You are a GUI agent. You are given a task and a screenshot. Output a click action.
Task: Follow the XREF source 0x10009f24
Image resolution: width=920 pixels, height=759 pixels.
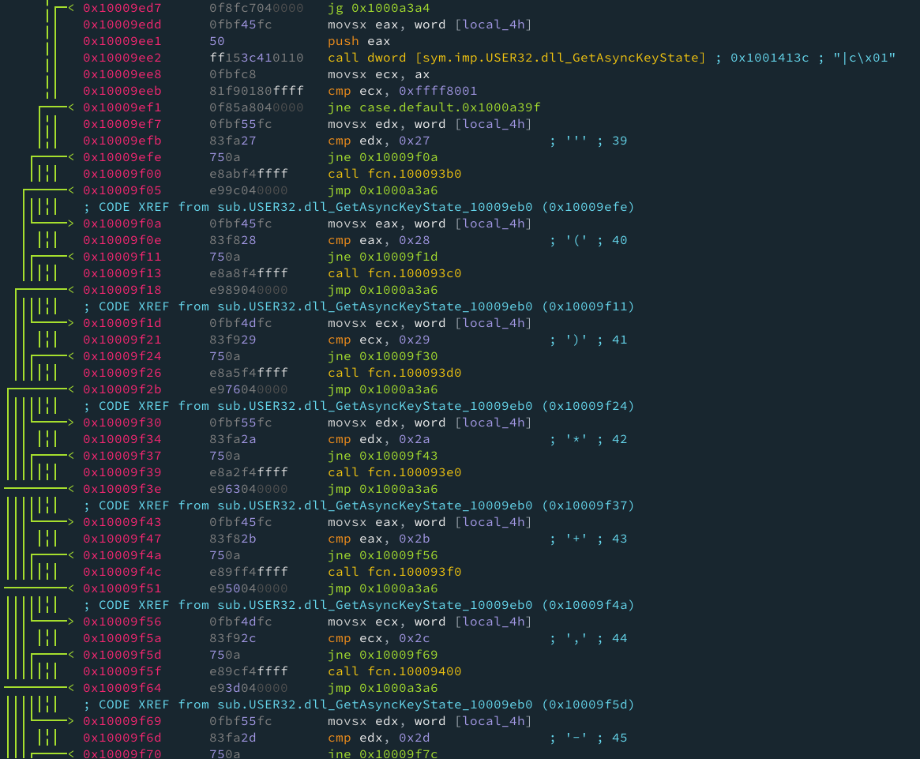(x=588, y=406)
